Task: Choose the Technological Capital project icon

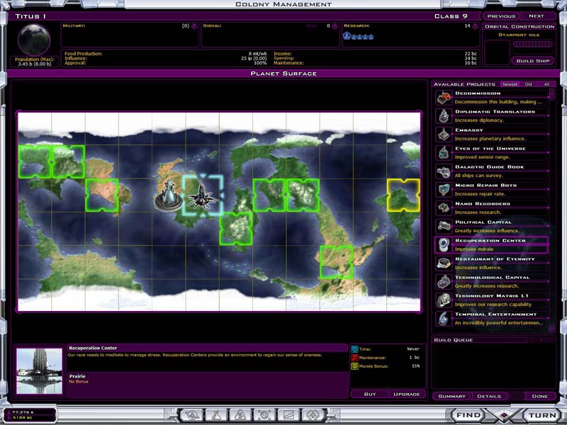Action: (x=444, y=282)
